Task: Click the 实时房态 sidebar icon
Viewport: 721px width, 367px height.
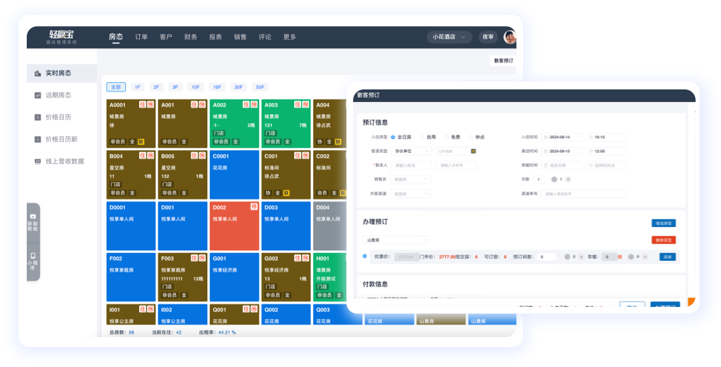Action: tap(38, 73)
